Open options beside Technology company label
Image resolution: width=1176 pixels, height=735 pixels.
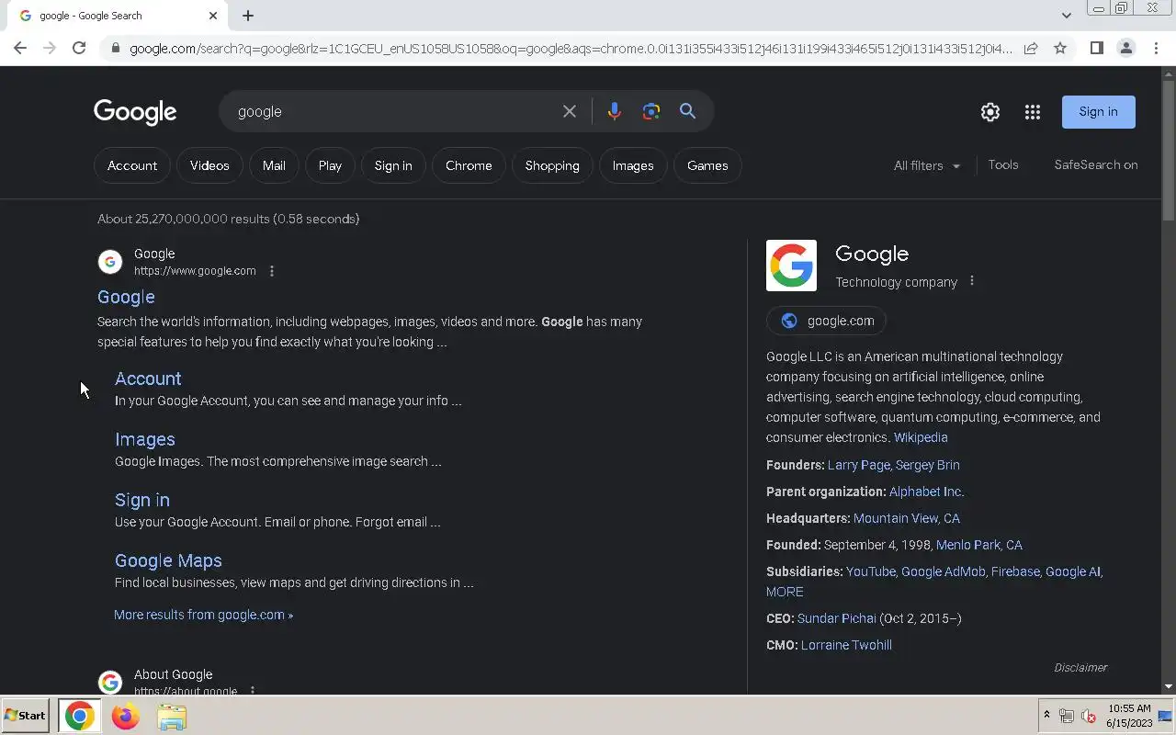971,281
